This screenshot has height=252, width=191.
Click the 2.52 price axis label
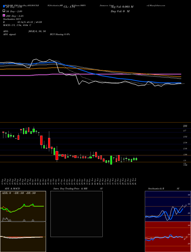(x=185, y=137)
